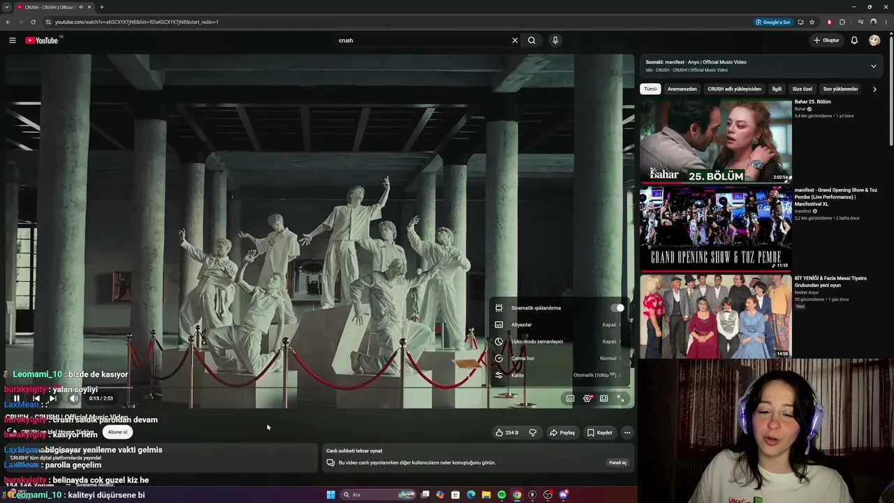
Task: Select the Son yüklenenler chip
Action: pyautogui.click(x=841, y=89)
